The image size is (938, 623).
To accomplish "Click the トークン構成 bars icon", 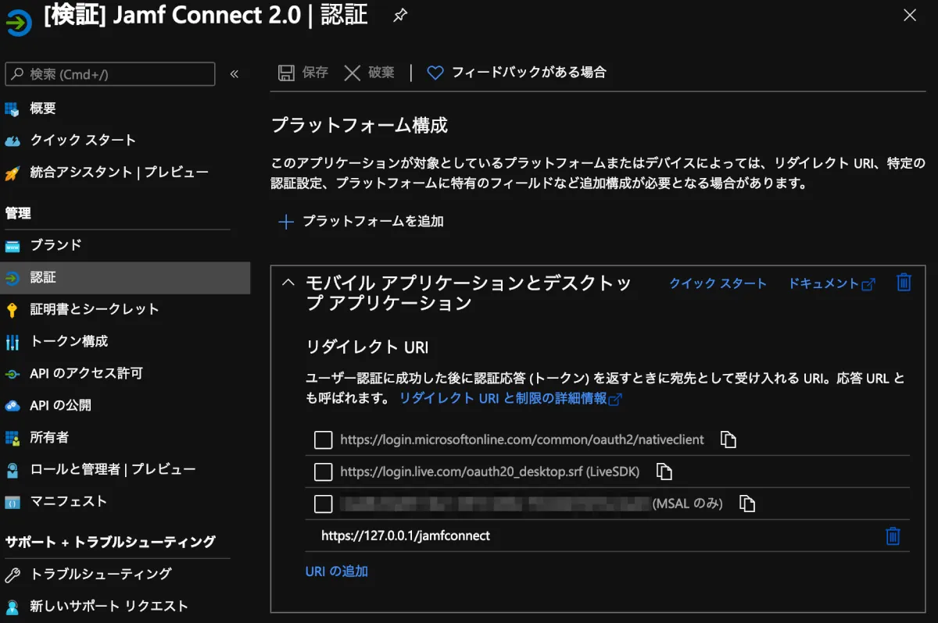I will click(x=12, y=342).
